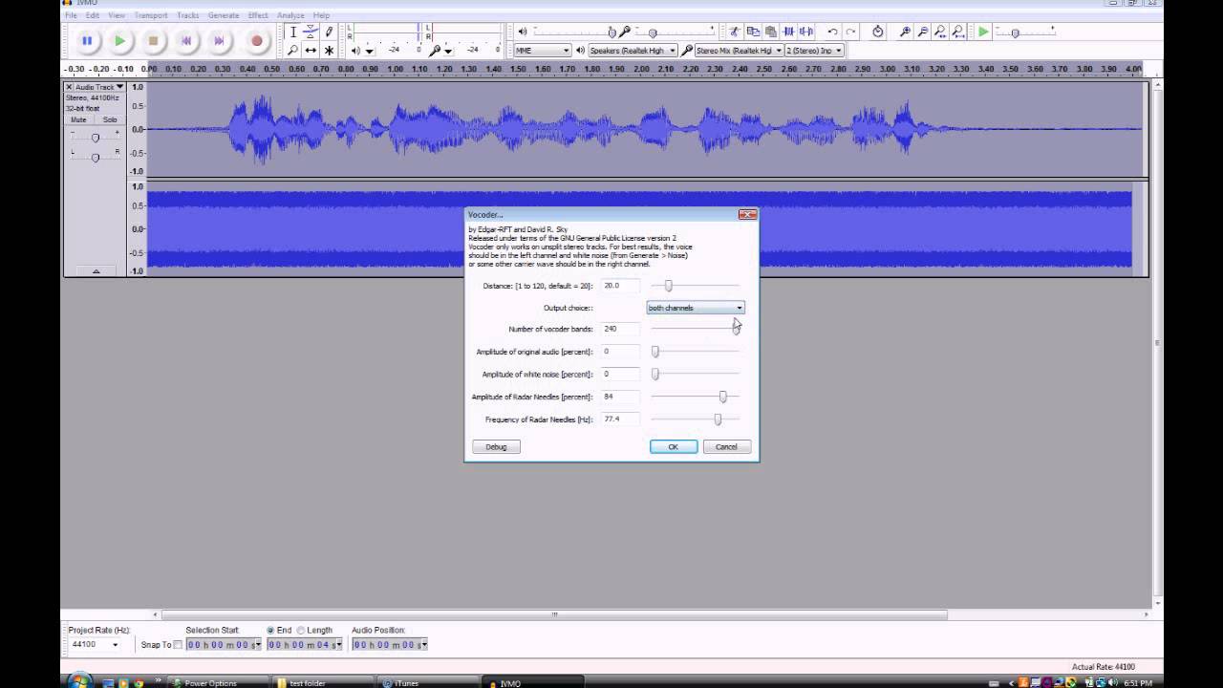The image size is (1223, 688).
Task: Open the Edit menu
Action: [92, 15]
